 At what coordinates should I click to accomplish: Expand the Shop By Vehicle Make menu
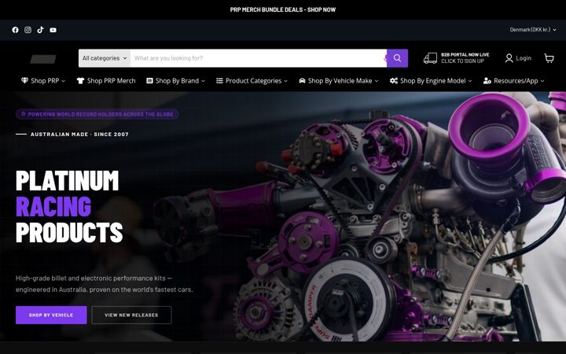339,80
